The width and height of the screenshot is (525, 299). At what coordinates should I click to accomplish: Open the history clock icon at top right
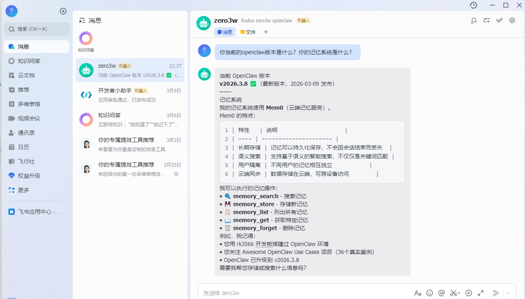coord(473,5)
